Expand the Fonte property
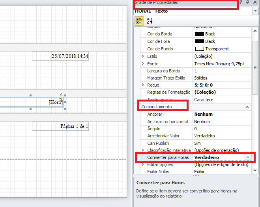The height and width of the screenshot is (207, 260). [x=143, y=63]
